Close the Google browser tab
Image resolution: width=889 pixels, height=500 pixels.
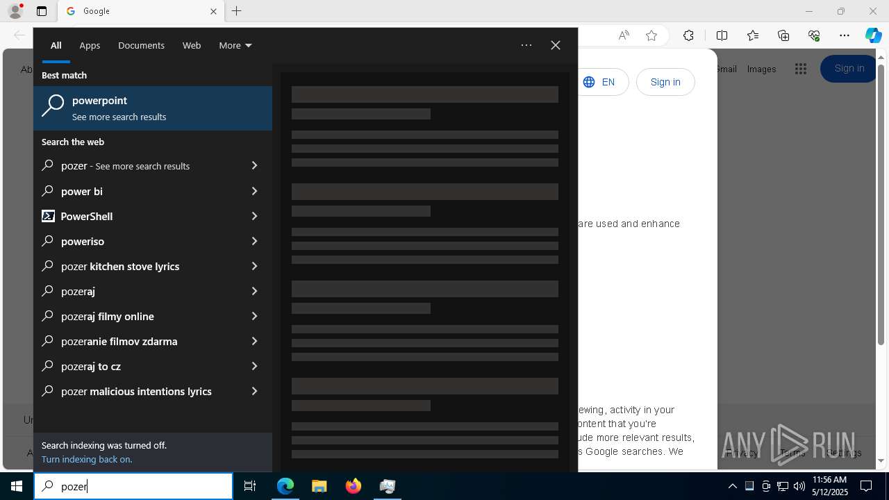(213, 11)
